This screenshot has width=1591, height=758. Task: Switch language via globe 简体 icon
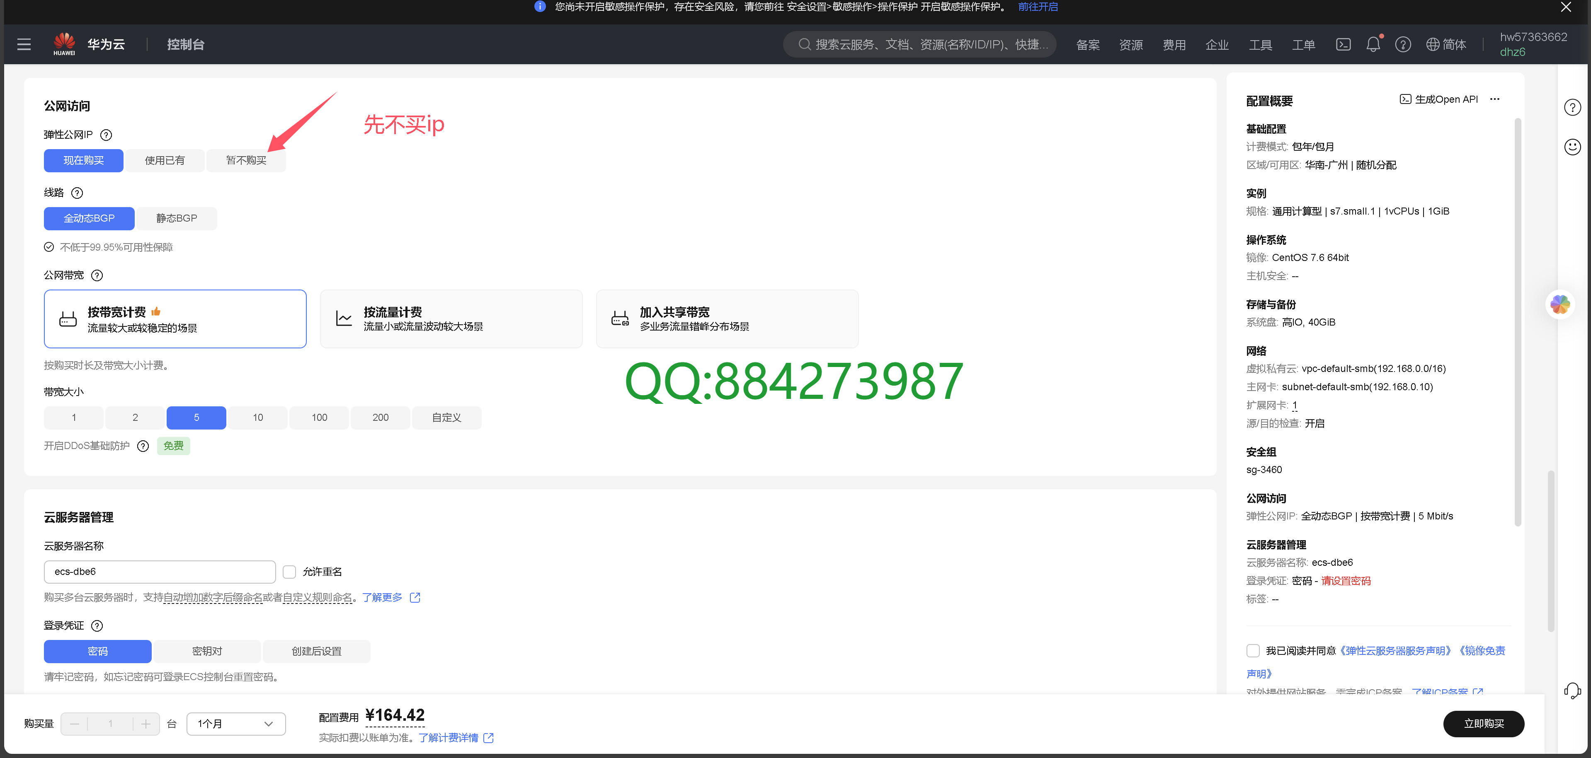[1445, 44]
